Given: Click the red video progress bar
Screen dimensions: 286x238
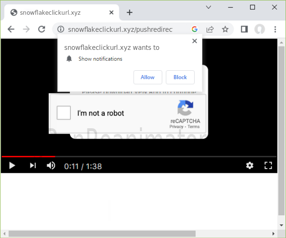Looking at the screenshot, I should coord(29,156).
